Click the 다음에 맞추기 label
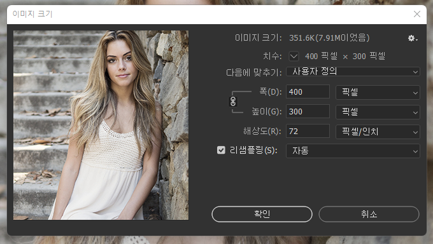 (x=254, y=72)
